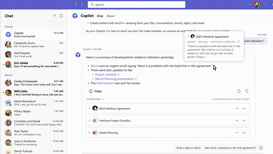The width and height of the screenshot is (273, 154).
Task: Choose the Draft a reply to Mona suggestion
Action: (188, 148)
